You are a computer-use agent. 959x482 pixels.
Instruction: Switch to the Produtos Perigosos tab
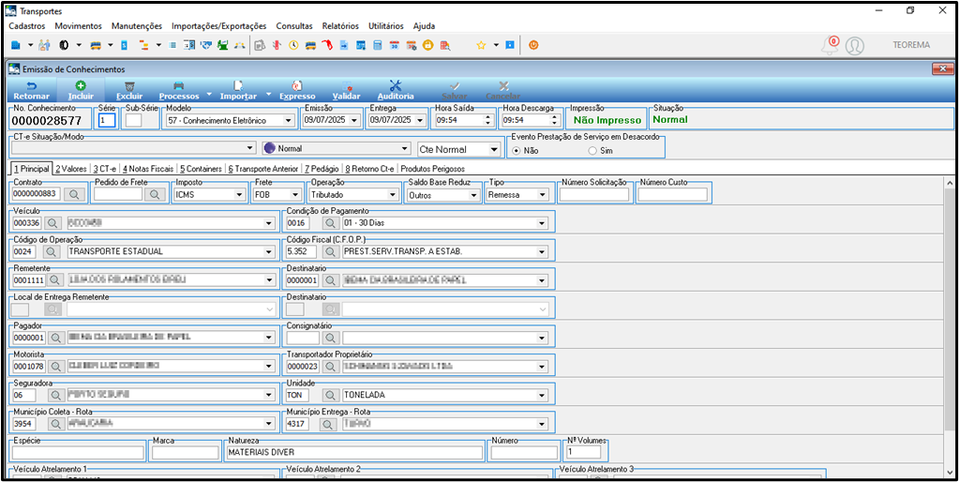click(x=432, y=168)
